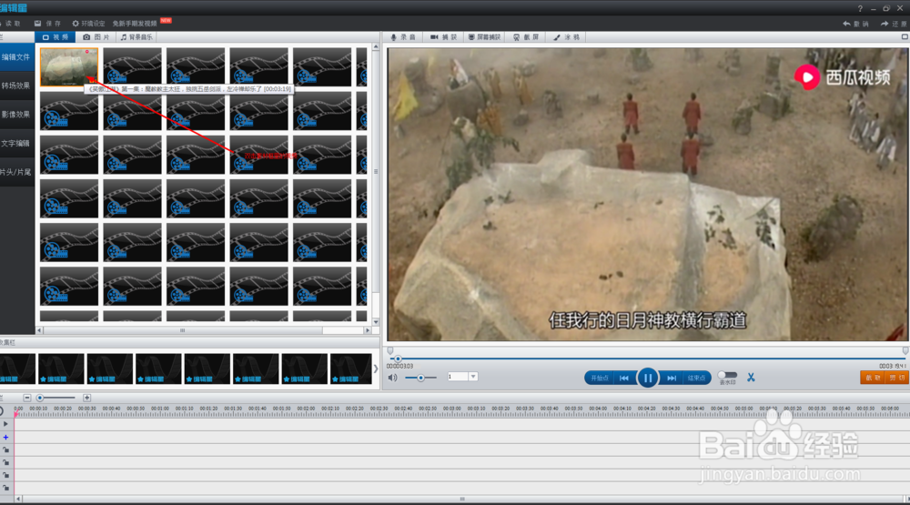Image resolution: width=910 pixels, height=505 pixels.
Task: Open the 转场效果 sidebar section
Action: click(x=16, y=86)
